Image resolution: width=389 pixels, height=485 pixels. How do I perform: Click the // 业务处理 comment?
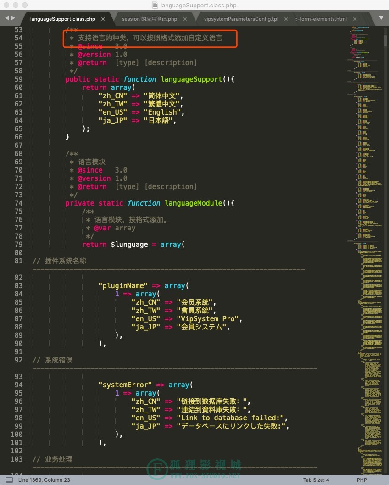coord(53,459)
